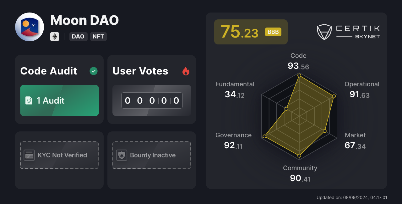Screen dimensions: 402x204
Task: Open the Updated on 08/09/2024 timestamp link
Action: [x=352, y=197]
